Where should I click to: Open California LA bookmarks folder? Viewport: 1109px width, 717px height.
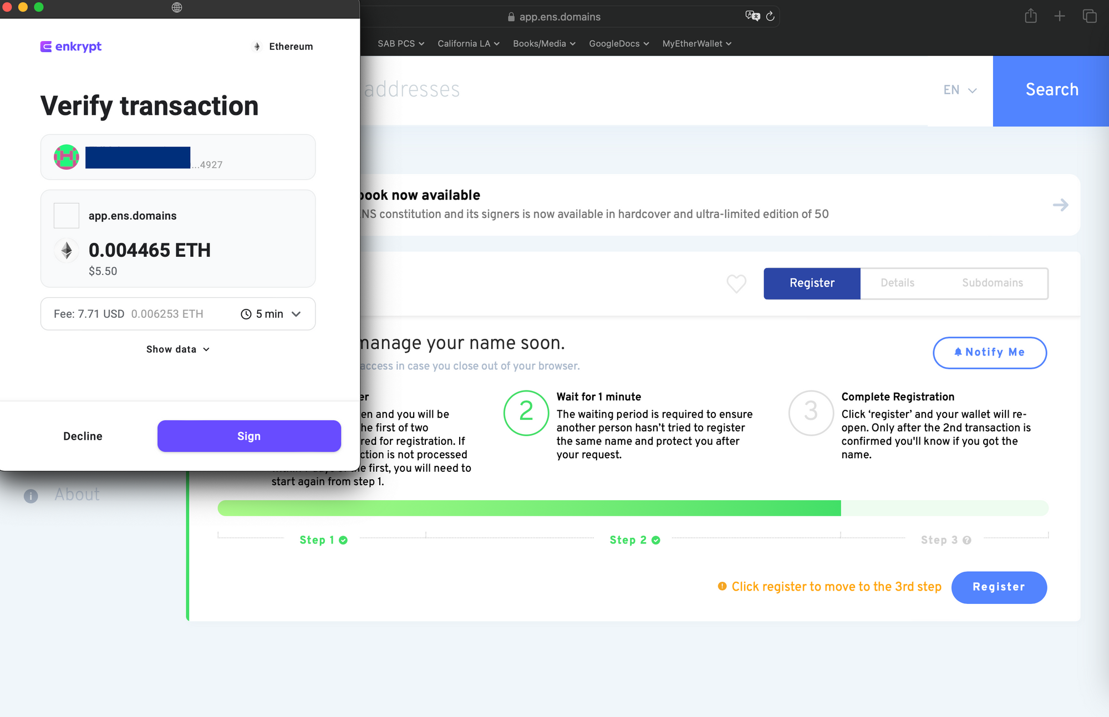pos(469,43)
